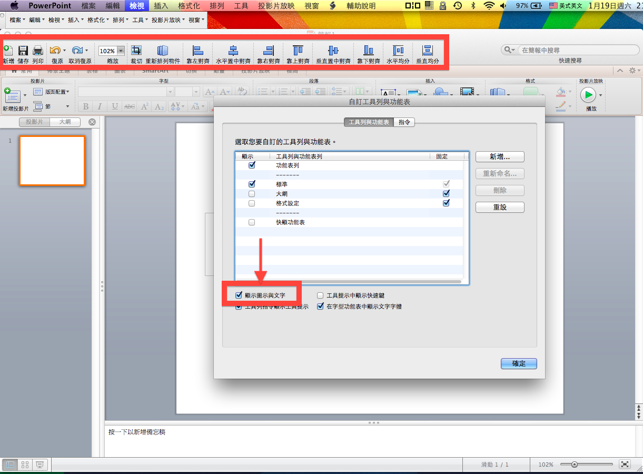Viewport: 643px width, 474px height.
Task: Click the 刪除 delete button in dialog
Action: (500, 191)
